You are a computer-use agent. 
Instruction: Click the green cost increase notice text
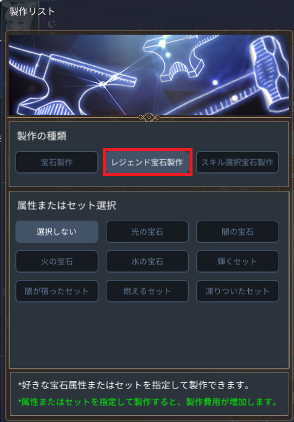tap(148, 402)
